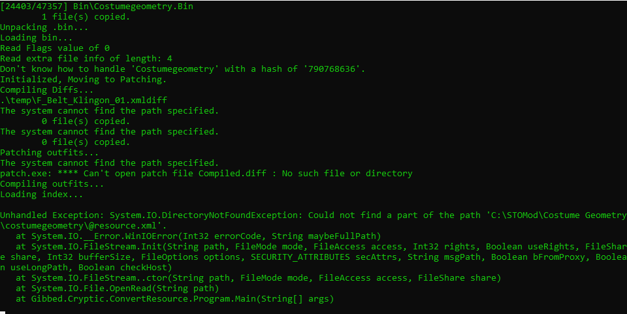
Task: Click the 'System.IO.File.OpenRead(String path)' stack line
Action: 117,288
